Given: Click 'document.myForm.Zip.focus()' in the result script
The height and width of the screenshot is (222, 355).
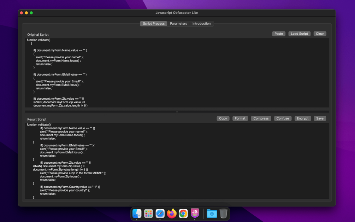Looking at the screenshot, I should tap(60, 176).
